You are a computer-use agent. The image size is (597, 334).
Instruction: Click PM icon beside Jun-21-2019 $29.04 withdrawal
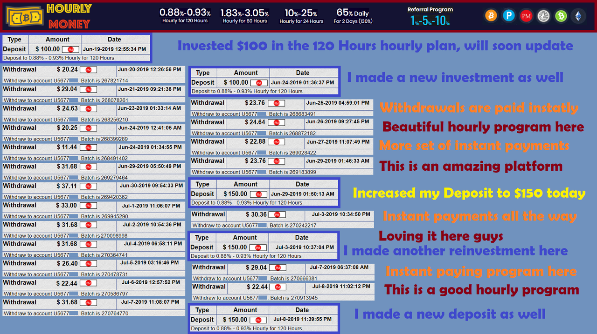88,89
